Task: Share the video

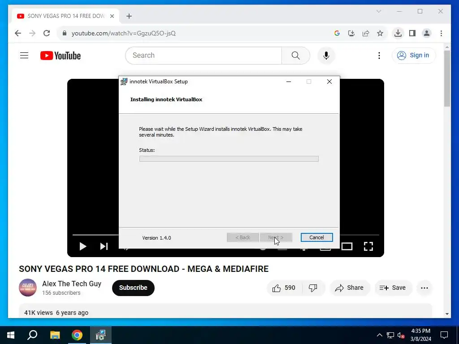Action: 350,288
